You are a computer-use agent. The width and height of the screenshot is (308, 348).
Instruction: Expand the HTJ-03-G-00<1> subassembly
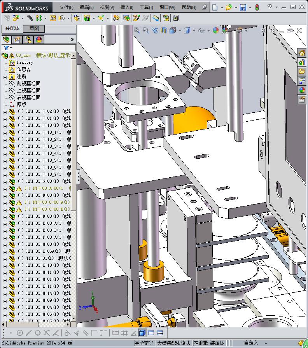point(5,182)
